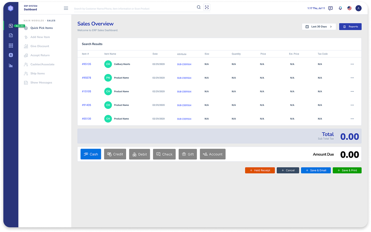
Task: Open row options for item #05130
Action: 352,119
